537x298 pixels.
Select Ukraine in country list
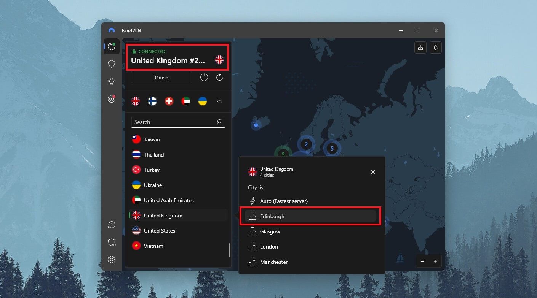click(x=178, y=185)
